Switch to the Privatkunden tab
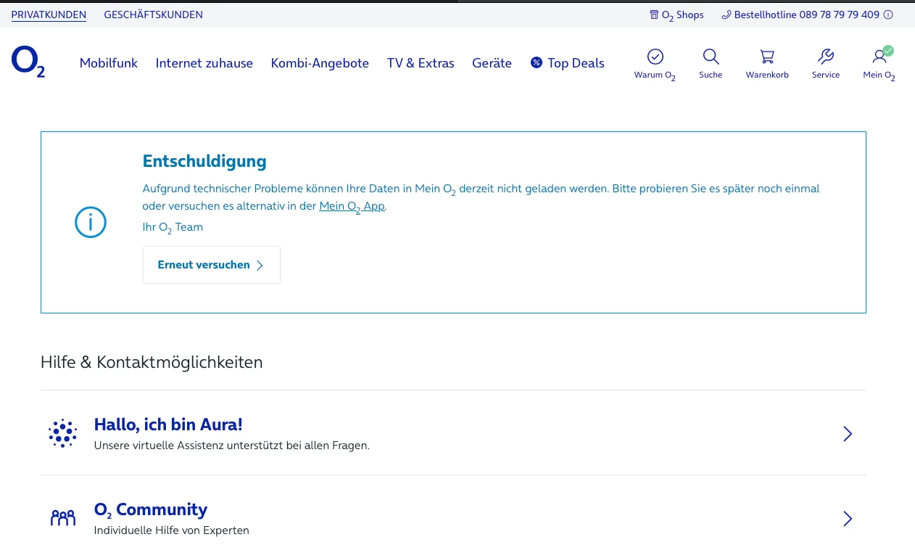Image resolution: width=915 pixels, height=558 pixels. click(49, 15)
